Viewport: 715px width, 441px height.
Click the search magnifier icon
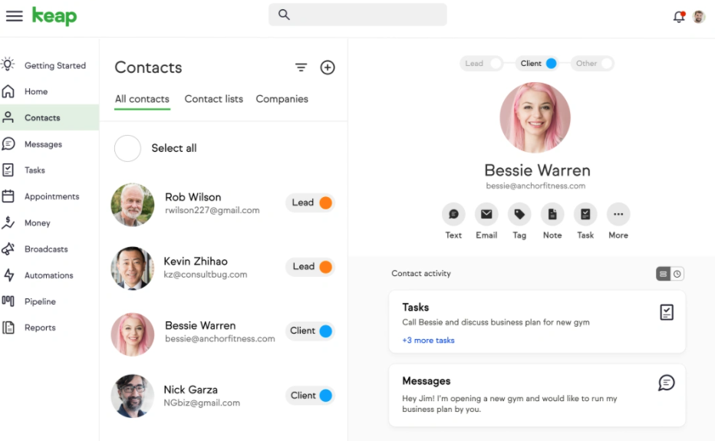[284, 15]
